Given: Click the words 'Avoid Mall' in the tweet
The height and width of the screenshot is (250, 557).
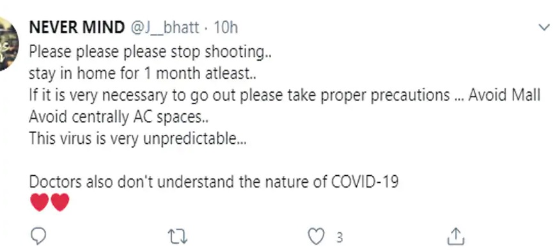Looking at the screenshot, I should tap(504, 95).
